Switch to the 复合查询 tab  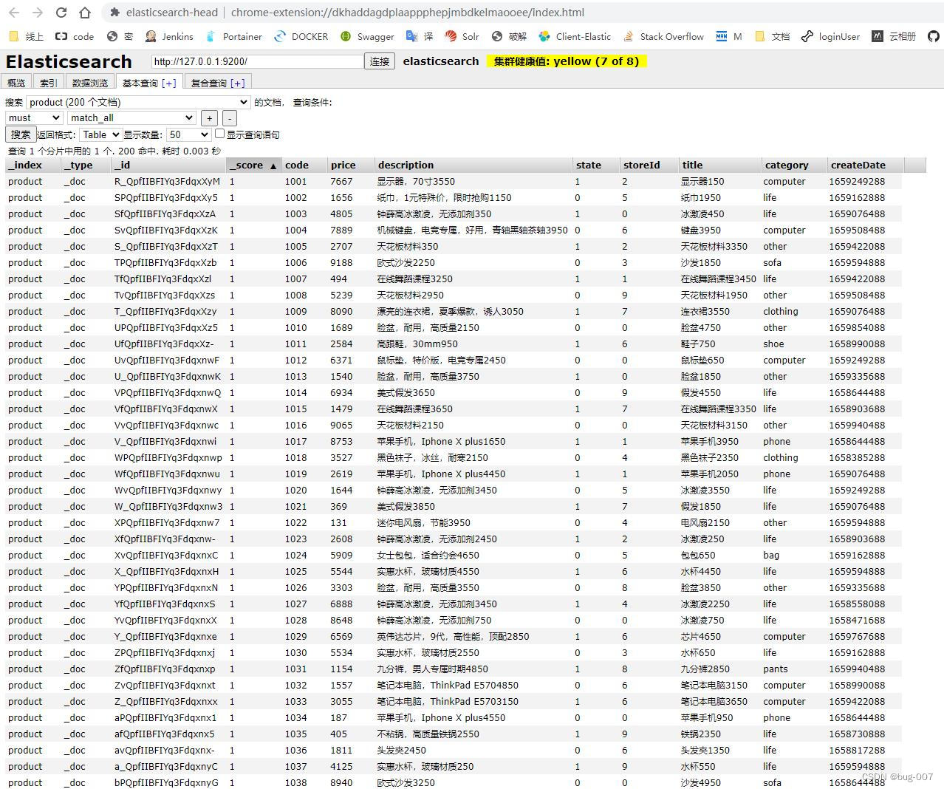click(x=208, y=83)
